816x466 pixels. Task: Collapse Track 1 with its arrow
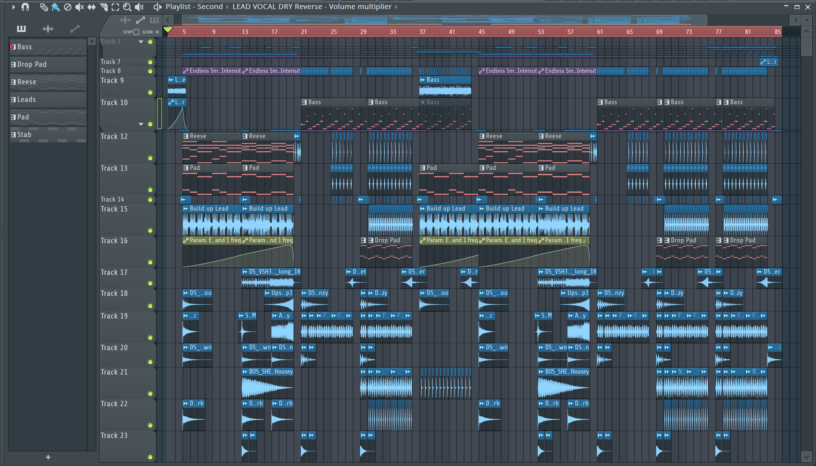coord(141,42)
